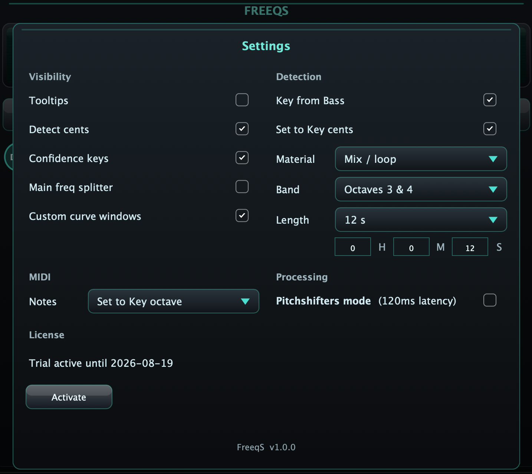Click the Detection section label

tap(299, 77)
